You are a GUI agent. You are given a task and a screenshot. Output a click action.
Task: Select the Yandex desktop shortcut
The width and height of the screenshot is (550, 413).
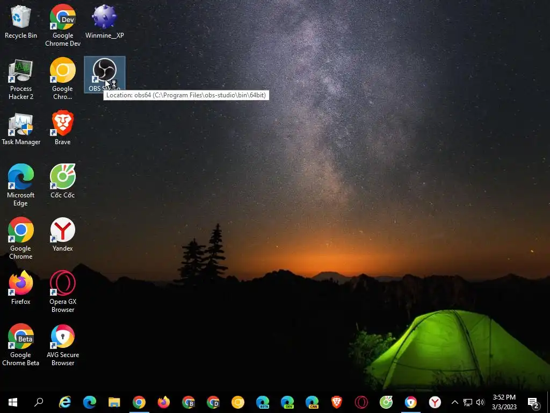[62, 234]
